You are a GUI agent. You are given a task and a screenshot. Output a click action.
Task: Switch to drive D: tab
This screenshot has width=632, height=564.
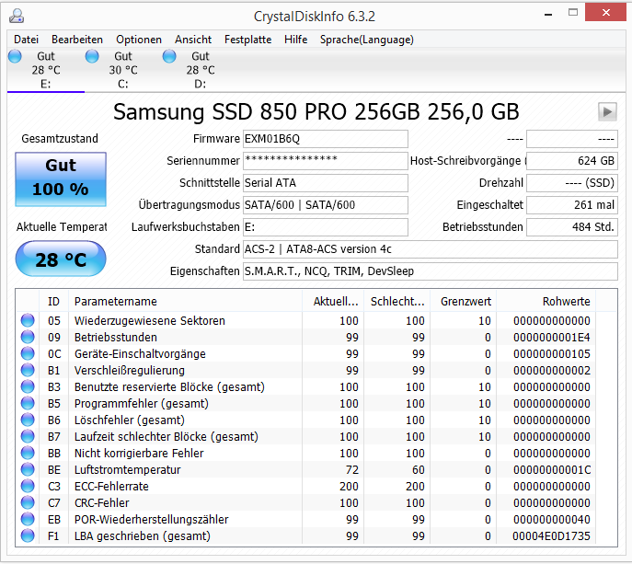coord(201,70)
